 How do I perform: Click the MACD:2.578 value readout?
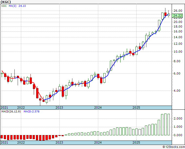32,112
